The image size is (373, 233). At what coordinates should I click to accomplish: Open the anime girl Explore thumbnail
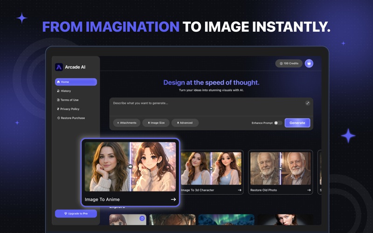click(128, 219)
